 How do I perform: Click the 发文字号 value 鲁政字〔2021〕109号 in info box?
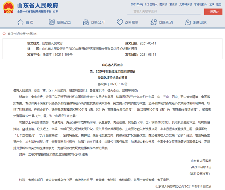click(x=58, y=55)
